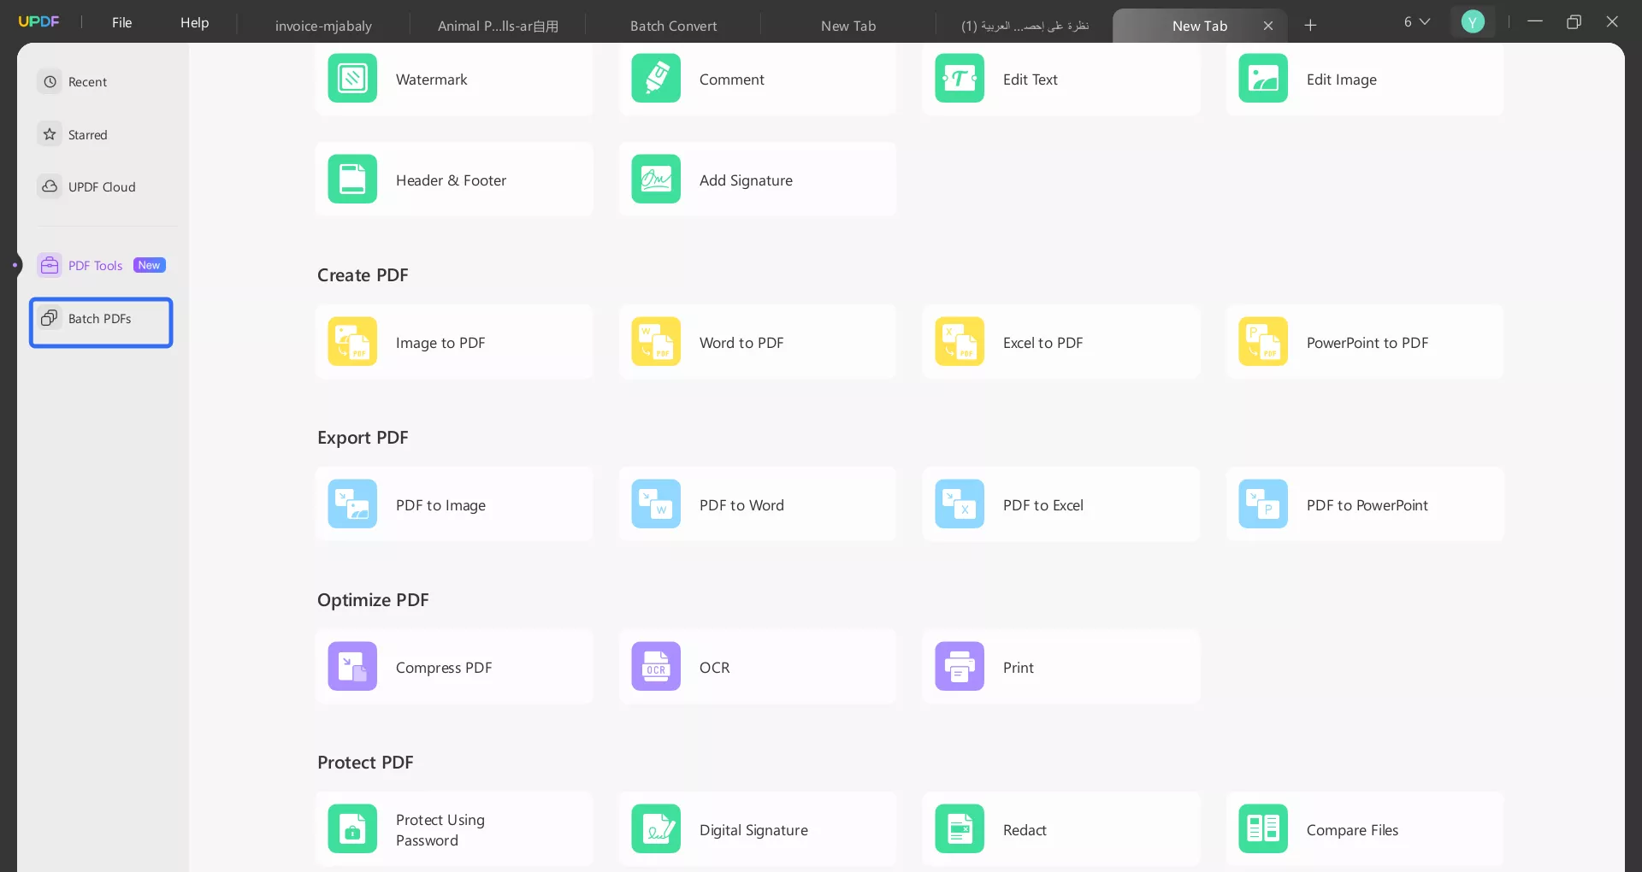Click the Compare Files icon
This screenshot has width=1642, height=872.
[x=1263, y=829]
